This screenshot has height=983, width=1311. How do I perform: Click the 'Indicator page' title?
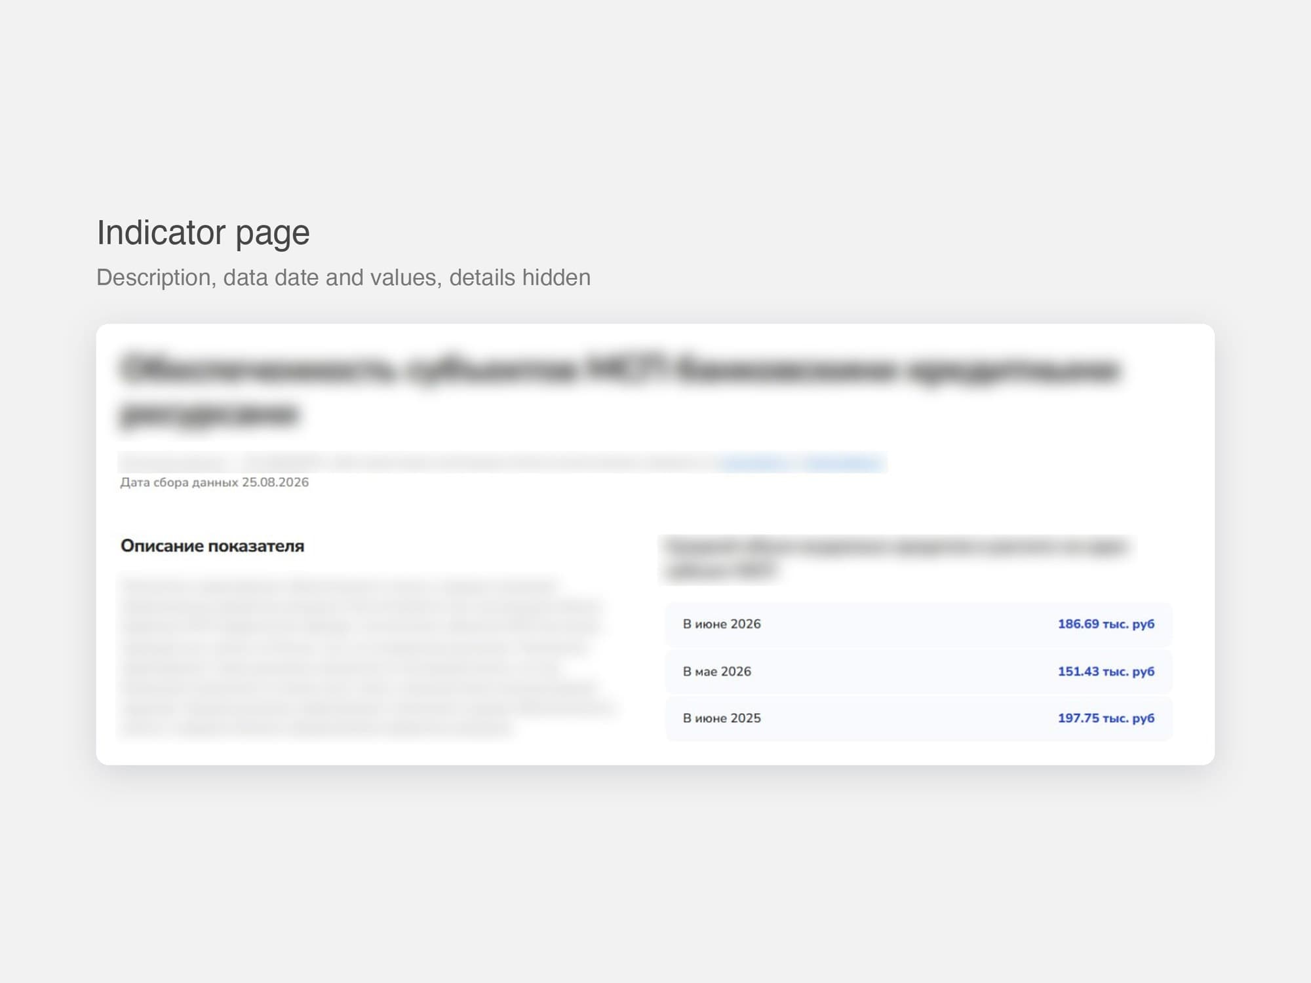click(x=203, y=233)
